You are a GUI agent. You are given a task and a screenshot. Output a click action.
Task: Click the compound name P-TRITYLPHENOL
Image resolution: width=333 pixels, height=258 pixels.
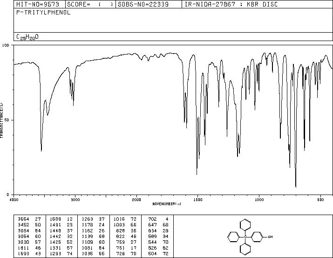43,13
